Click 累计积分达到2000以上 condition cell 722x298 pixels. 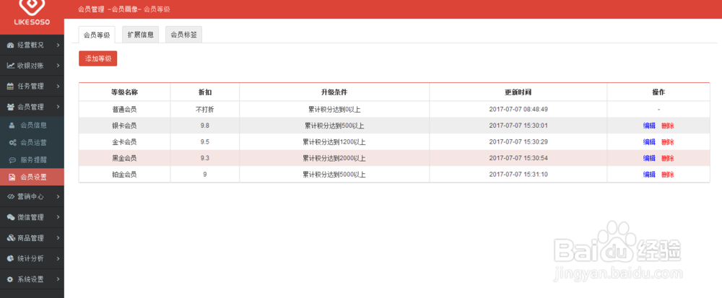click(334, 158)
